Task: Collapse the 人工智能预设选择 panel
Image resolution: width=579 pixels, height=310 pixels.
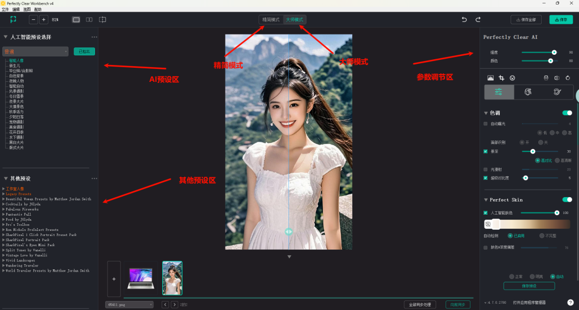Action: 6,37
